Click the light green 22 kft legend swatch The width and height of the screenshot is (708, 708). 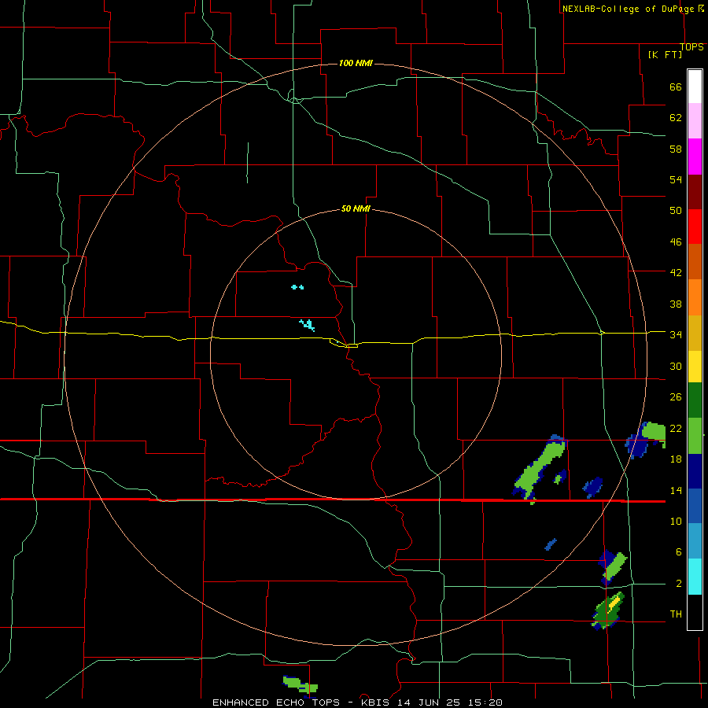coord(695,435)
